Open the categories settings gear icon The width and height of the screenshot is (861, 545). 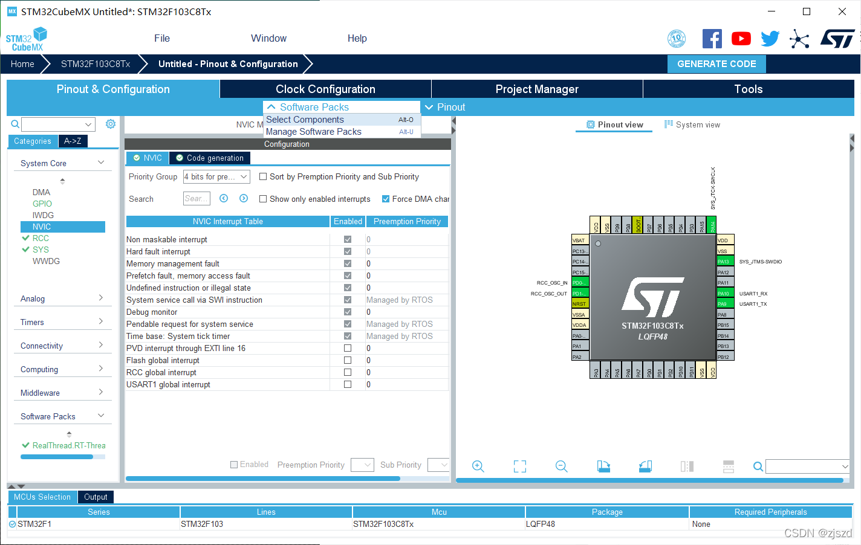tap(111, 124)
